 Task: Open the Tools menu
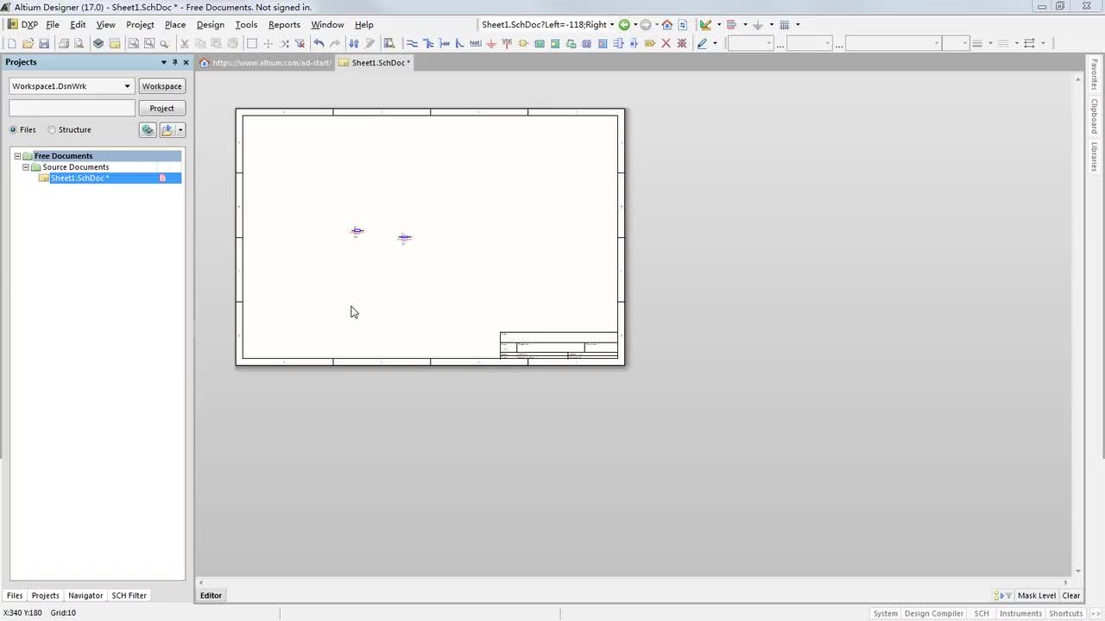(x=246, y=24)
